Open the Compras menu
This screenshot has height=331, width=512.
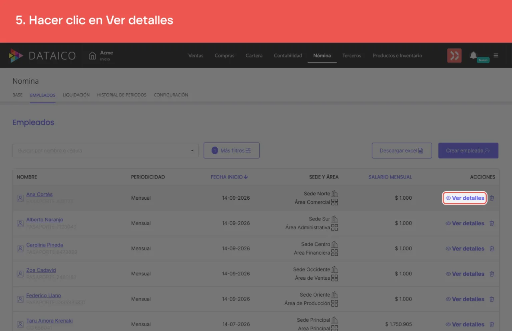[x=224, y=56]
